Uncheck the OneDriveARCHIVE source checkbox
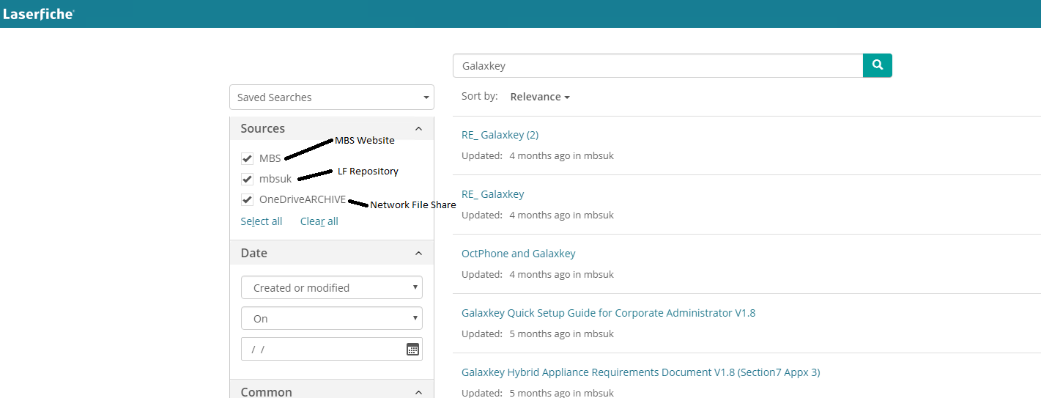The height and width of the screenshot is (398, 1041). pos(247,199)
